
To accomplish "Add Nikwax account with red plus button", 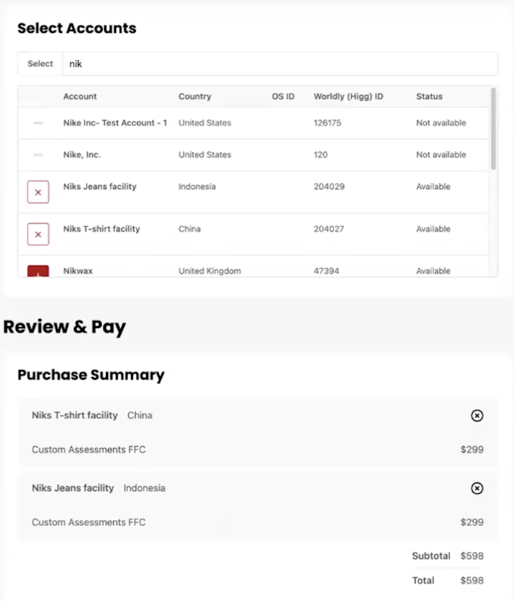I will tap(38, 271).
